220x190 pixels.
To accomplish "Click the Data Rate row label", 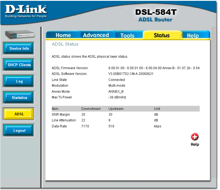I will click(x=59, y=126).
